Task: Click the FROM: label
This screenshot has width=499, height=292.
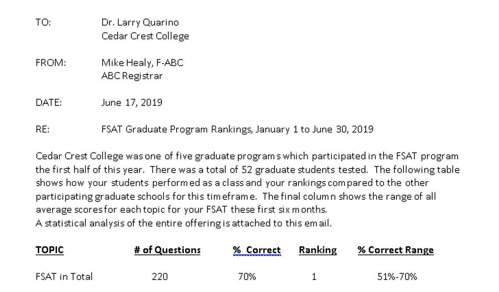Action: point(51,63)
